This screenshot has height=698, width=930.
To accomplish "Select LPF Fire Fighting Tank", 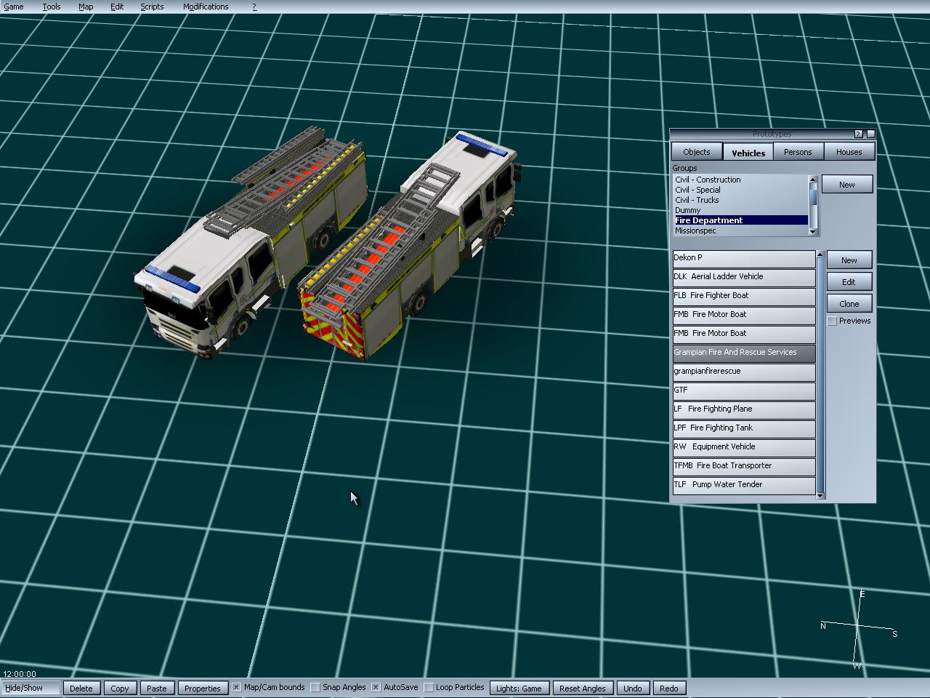I will tap(744, 428).
